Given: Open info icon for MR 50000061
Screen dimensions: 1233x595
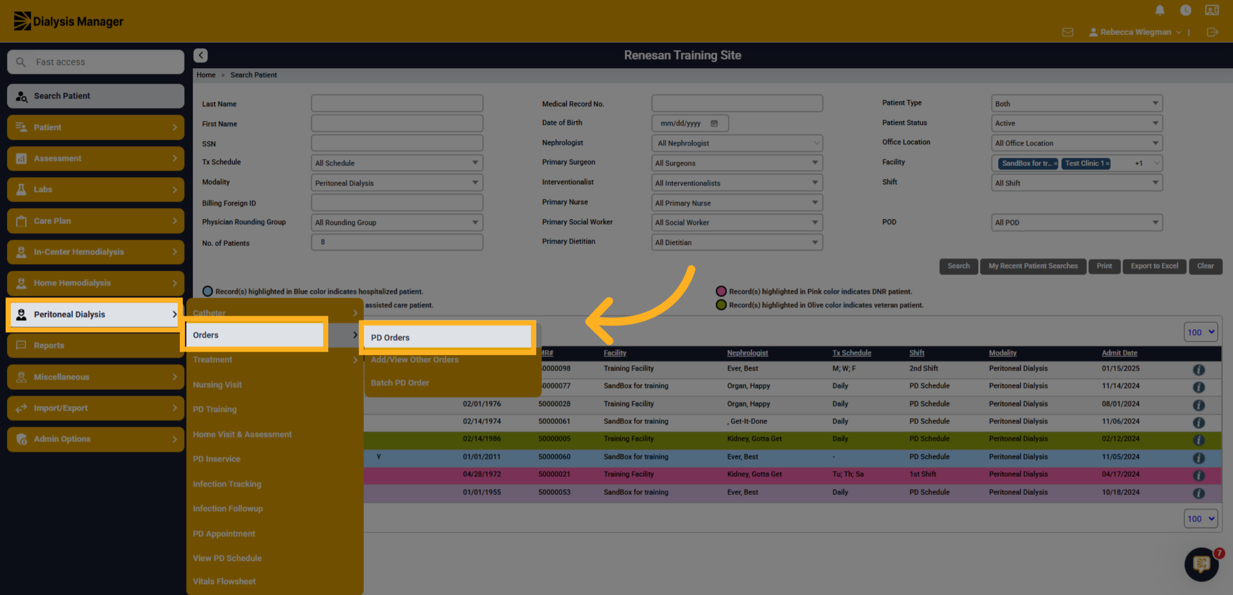Looking at the screenshot, I should 1199,423.
